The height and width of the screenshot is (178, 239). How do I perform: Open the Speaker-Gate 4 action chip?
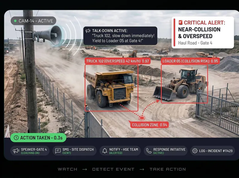tap(30, 151)
